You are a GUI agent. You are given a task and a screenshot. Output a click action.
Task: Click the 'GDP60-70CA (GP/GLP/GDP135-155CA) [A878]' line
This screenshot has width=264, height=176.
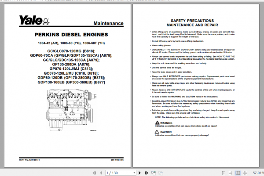71,55
